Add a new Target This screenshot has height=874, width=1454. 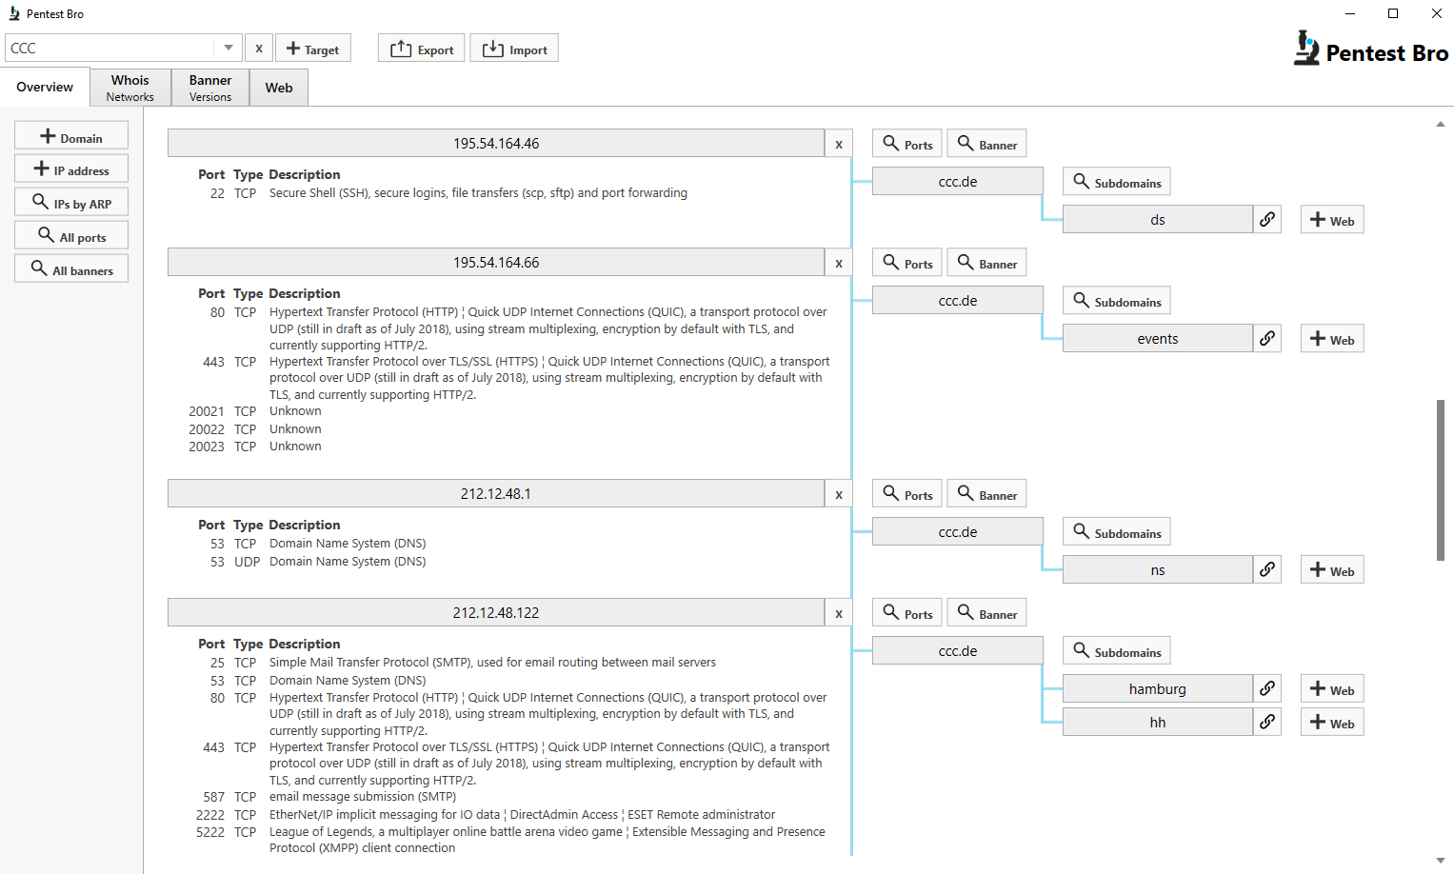pos(313,48)
